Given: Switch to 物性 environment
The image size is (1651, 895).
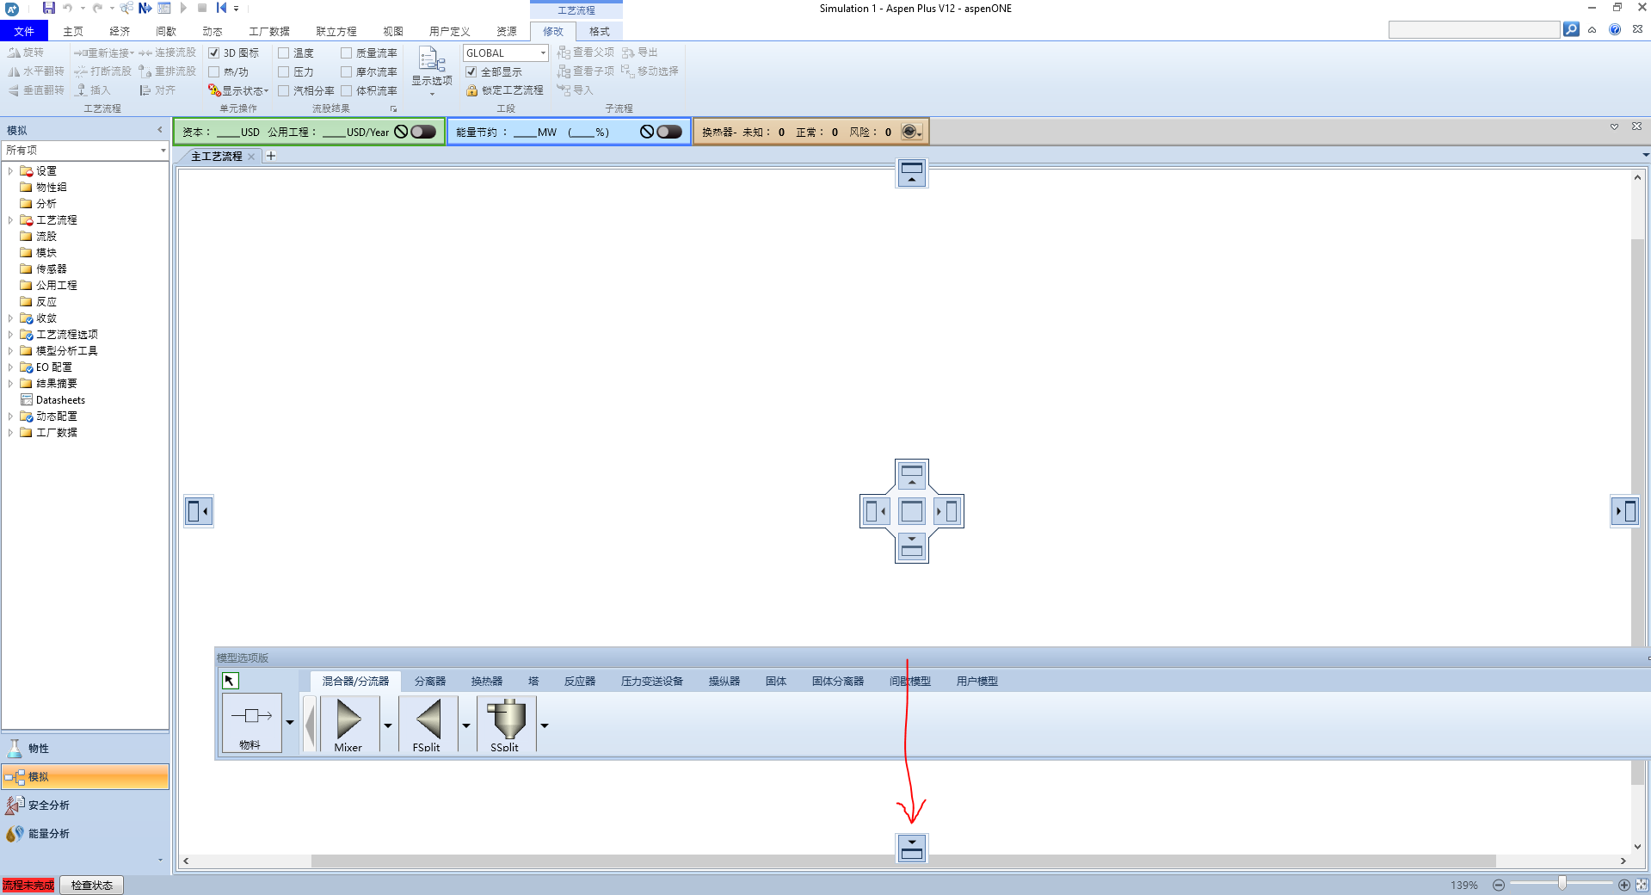Looking at the screenshot, I should [x=85, y=749].
